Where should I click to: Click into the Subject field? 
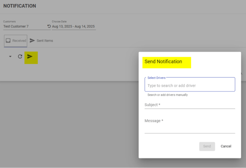coord(189,105)
